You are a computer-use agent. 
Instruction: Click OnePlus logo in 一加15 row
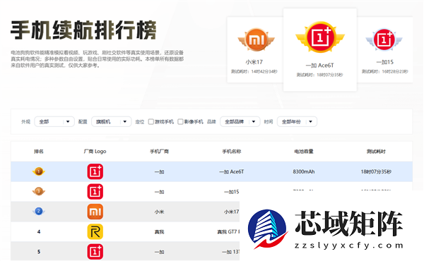pos(95,192)
